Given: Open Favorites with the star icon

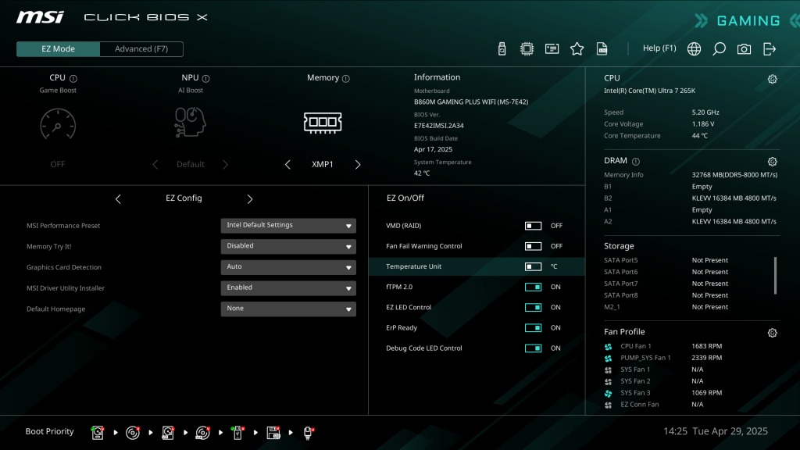Looking at the screenshot, I should (x=577, y=49).
